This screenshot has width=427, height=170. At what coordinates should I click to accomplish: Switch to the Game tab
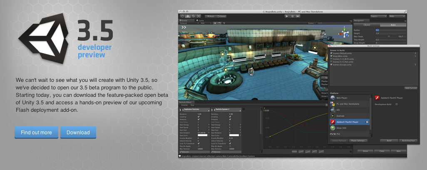[201, 20]
